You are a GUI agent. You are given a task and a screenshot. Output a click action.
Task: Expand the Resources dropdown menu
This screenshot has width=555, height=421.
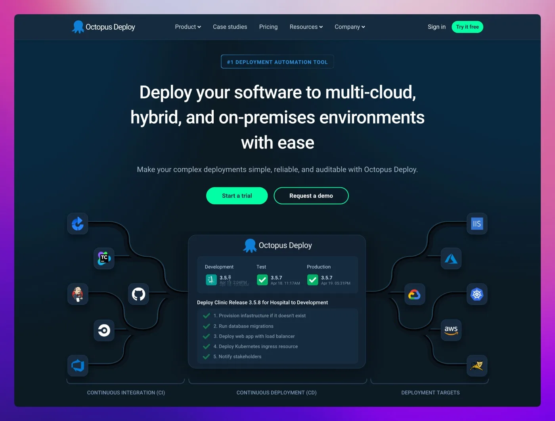tap(306, 27)
